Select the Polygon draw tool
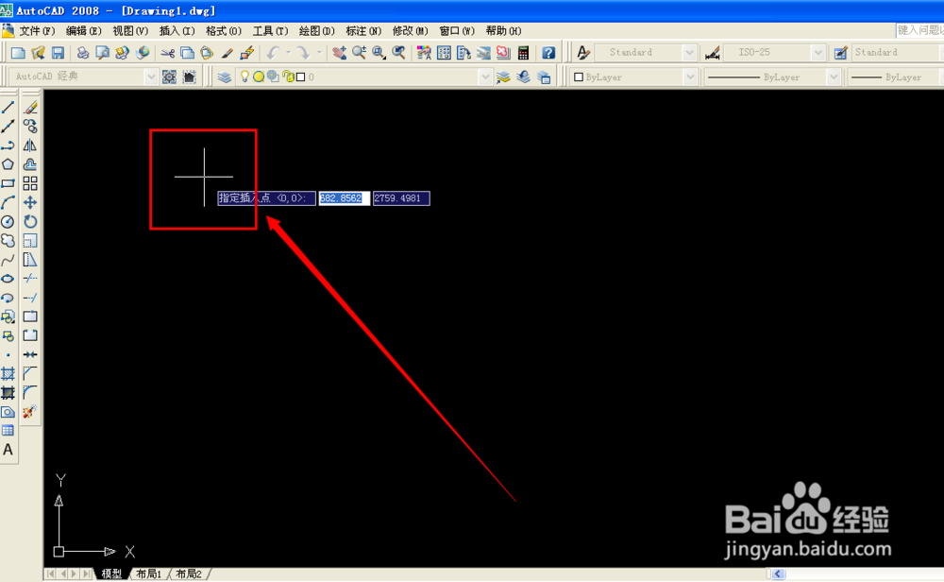944x582 pixels. (8, 164)
